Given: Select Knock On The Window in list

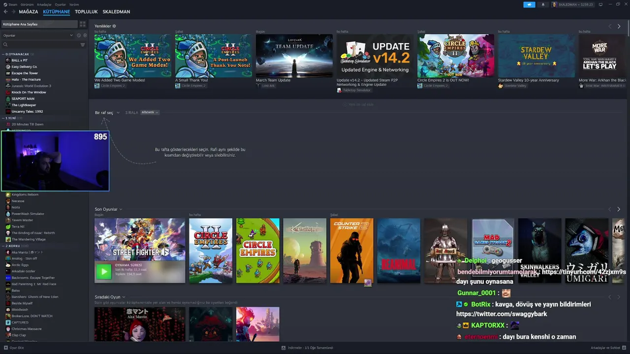Looking at the screenshot, I should (x=29, y=92).
